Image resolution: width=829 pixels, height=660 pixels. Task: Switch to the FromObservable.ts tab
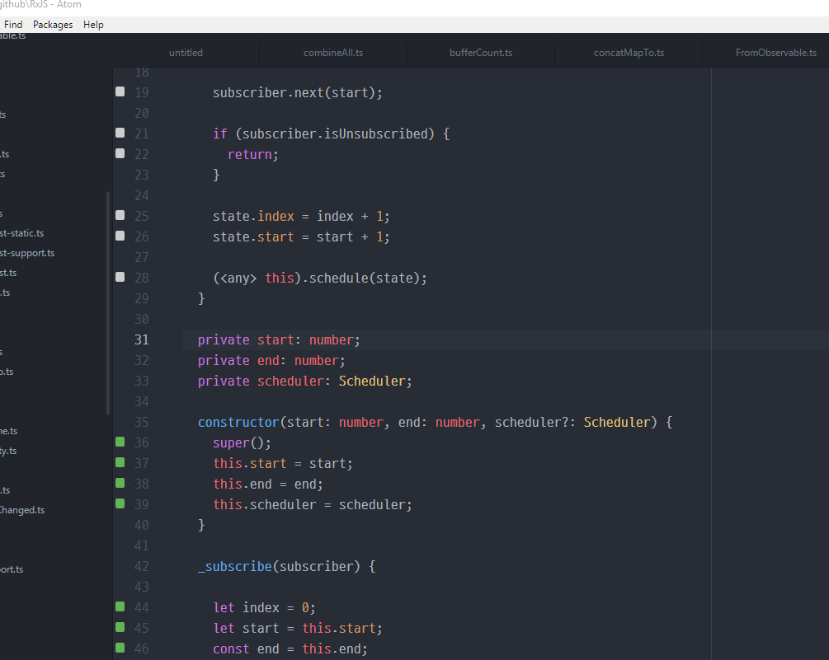click(775, 53)
